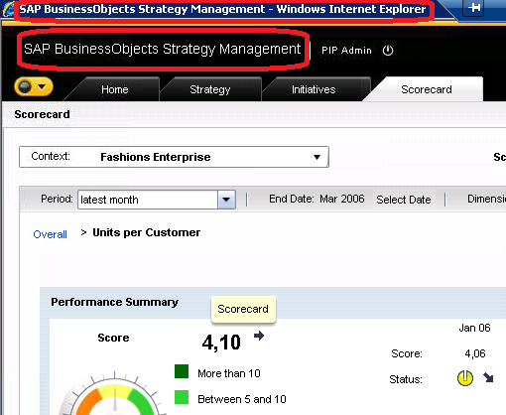Image resolution: width=506 pixels, height=415 pixels.
Task: Switch to the Home tab
Action: (114, 89)
